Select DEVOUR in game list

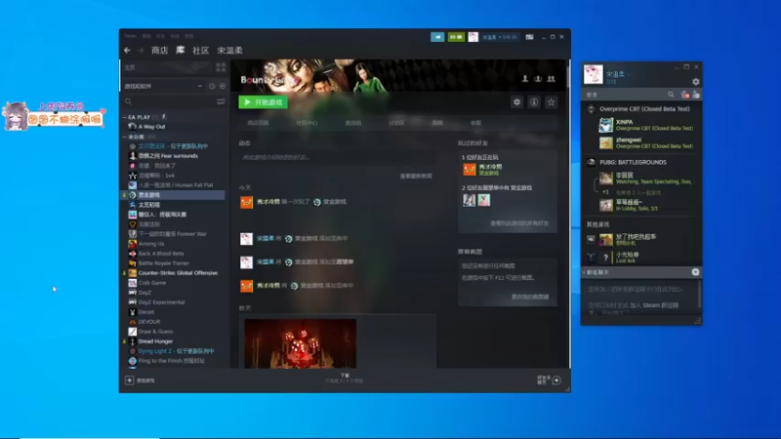tap(149, 322)
